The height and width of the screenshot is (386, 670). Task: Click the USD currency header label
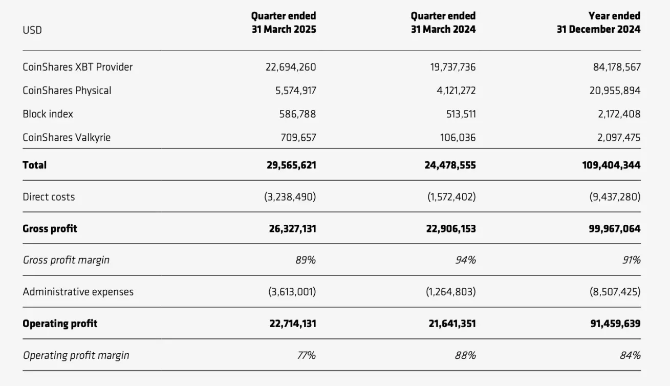coord(32,30)
